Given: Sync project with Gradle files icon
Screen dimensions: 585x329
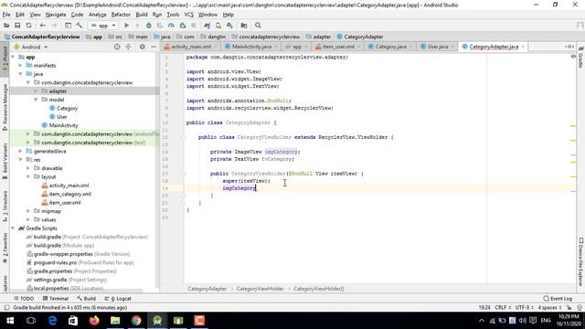Looking at the screenshot, I should tap(207, 26).
